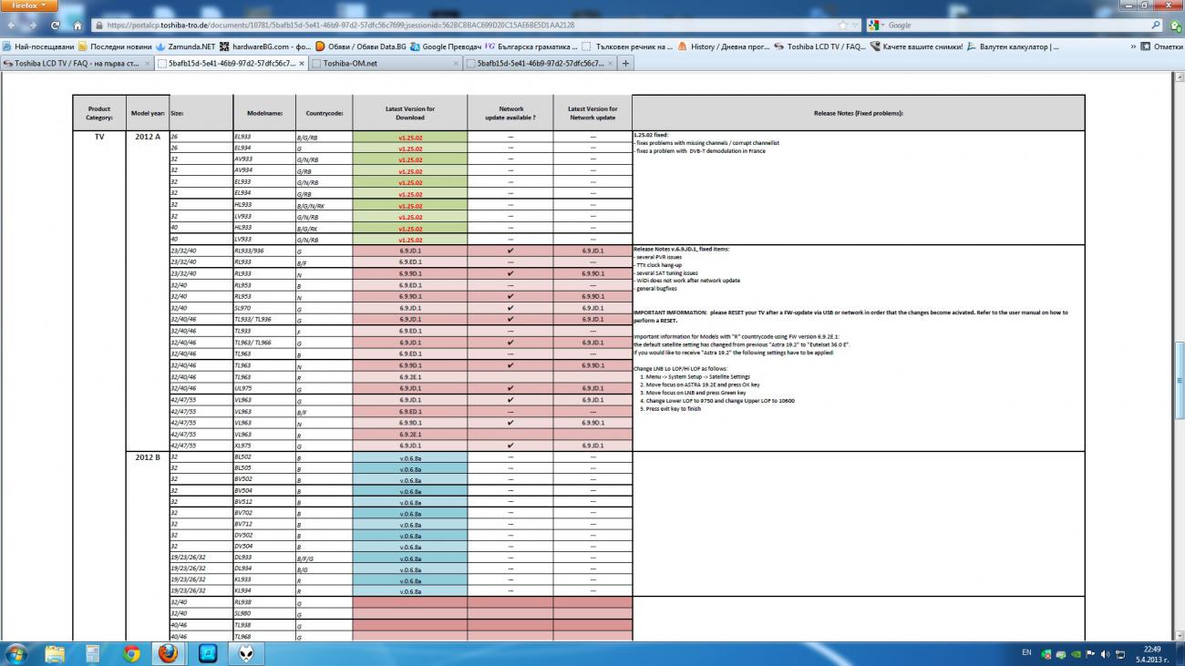Open the URL history dropdown arrow
The image size is (1185, 666).
855,26
